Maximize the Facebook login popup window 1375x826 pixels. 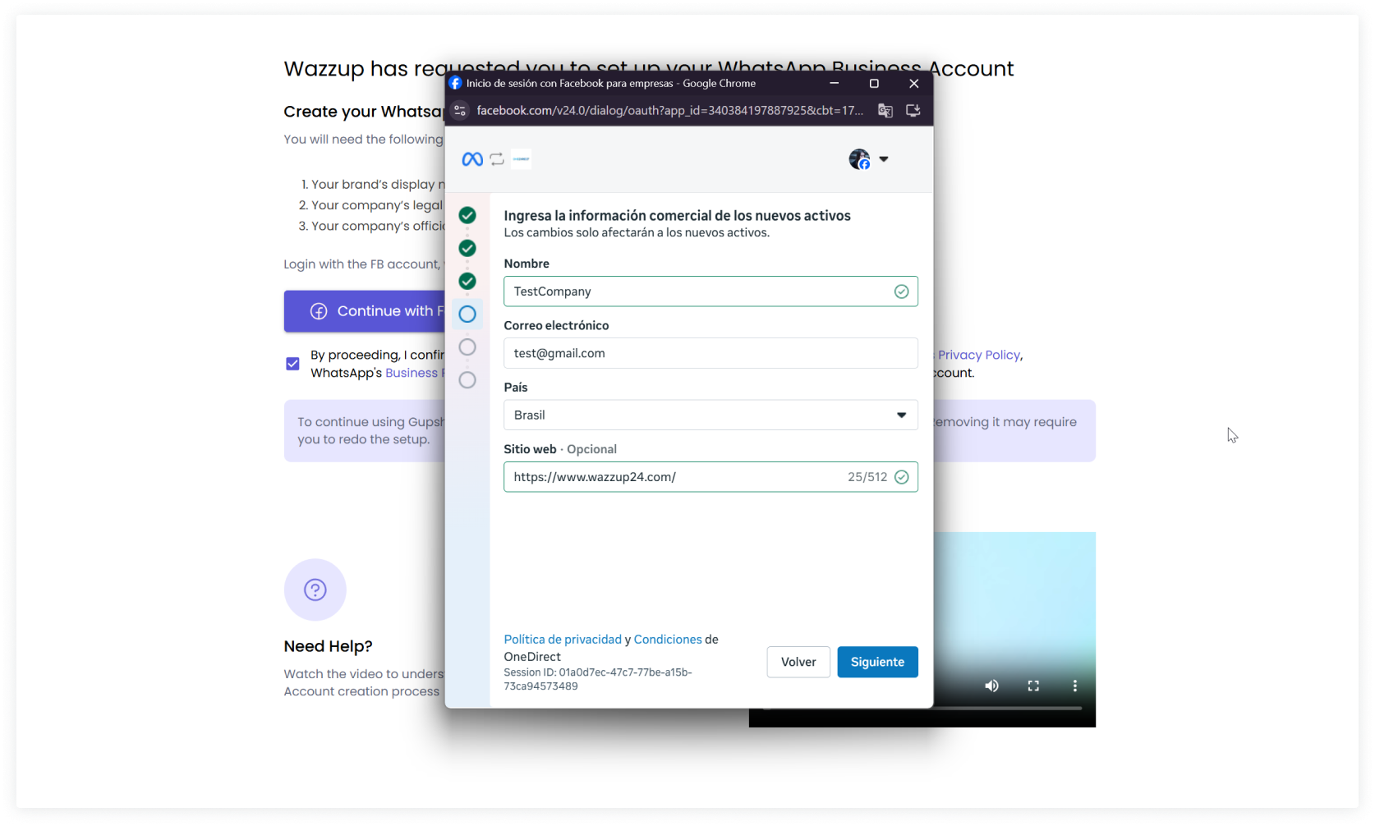pyautogui.click(x=874, y=83)
